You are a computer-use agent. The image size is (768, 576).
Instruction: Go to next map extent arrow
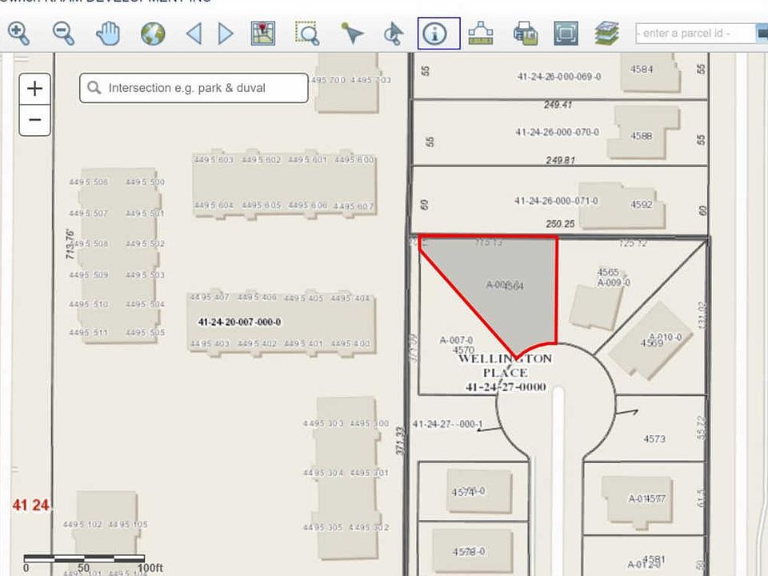coord(226,33)
